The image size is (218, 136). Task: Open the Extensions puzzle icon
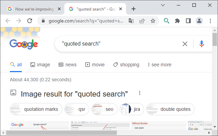[177, 21]
